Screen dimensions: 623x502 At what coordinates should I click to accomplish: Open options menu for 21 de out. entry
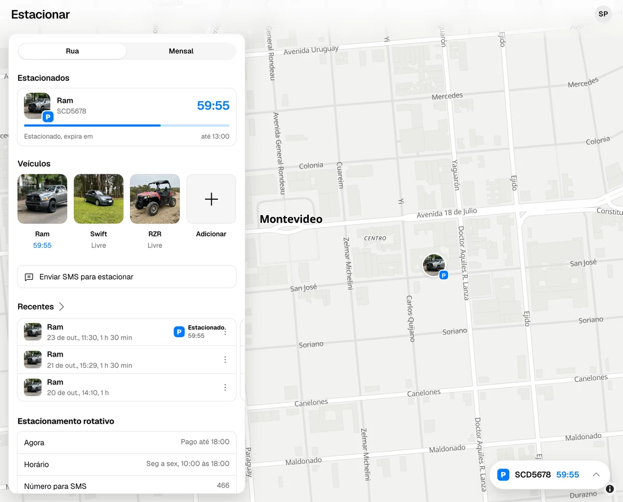pos(225,359)
